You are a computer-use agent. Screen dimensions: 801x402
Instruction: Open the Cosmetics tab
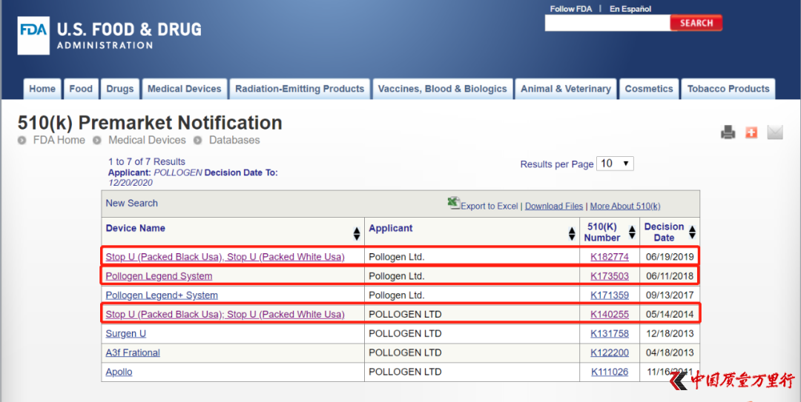point(649,89)
